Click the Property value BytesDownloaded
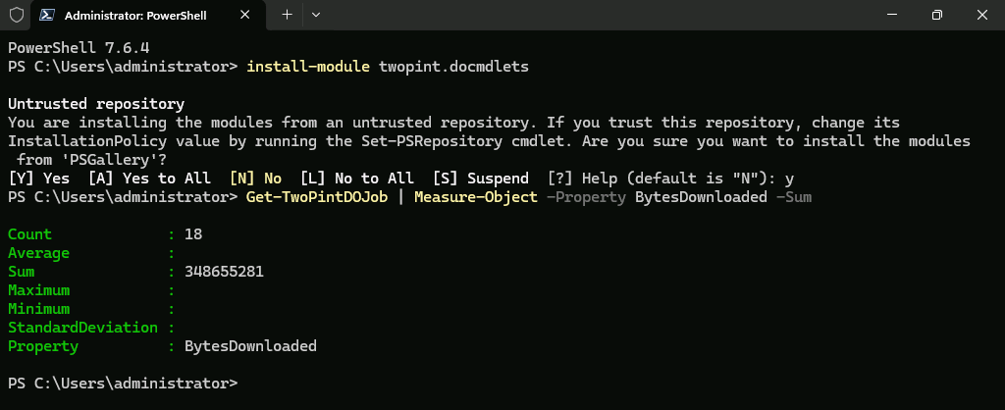This screenshot has width=1005, height=410. coord(250,346)
